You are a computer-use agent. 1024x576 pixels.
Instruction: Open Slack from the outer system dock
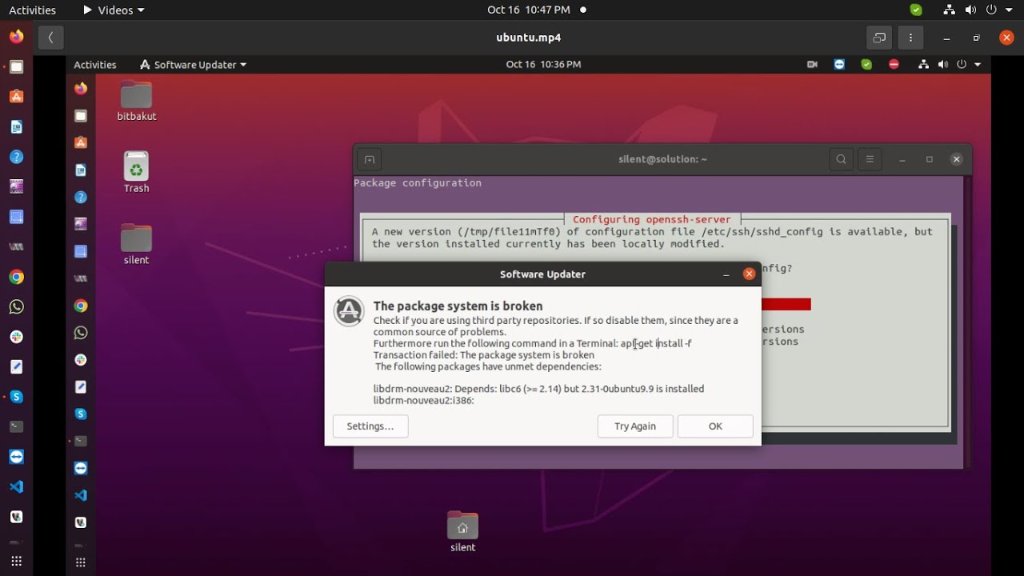coord(16,337)
